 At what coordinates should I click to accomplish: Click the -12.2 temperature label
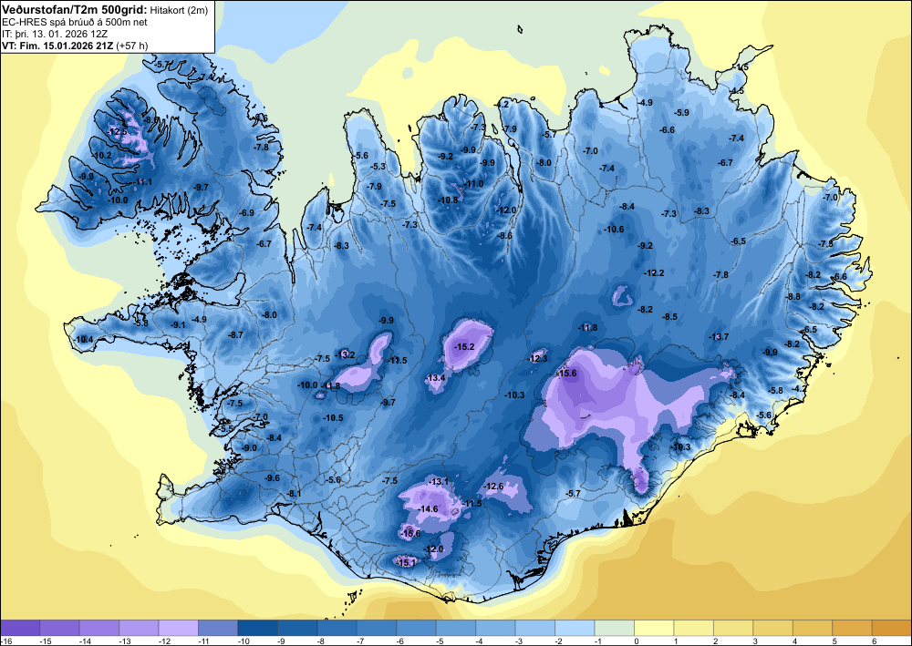tap(654, 272)
